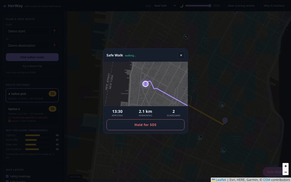
Task: Select the Option 2 route card
Action: tap(32, 114)
